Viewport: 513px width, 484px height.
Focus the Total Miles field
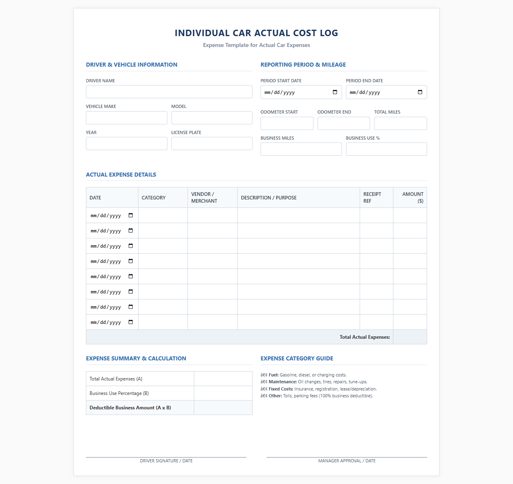[x=401, y=123]
